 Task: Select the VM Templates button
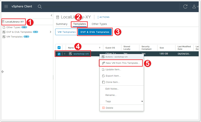tap(66, 32)
